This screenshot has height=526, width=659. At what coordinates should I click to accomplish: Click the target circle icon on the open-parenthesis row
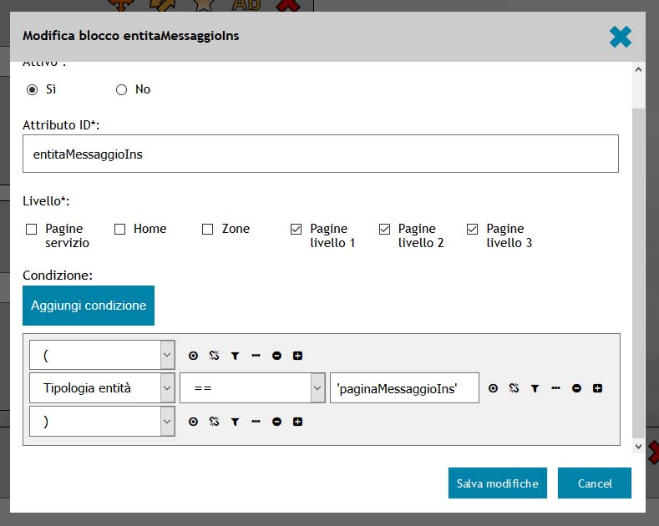pos(193,355)
